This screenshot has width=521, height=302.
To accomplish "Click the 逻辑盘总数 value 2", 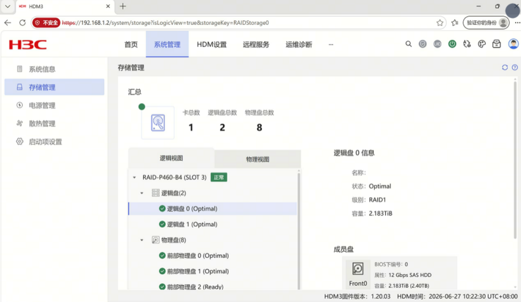I will 222,127.
